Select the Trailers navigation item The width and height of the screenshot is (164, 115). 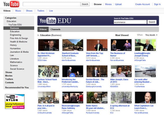click(x=41, y=11)
